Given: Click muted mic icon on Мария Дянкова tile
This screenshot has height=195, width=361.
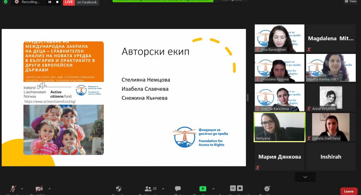Looking at the screenshot, I should (257, 168).
